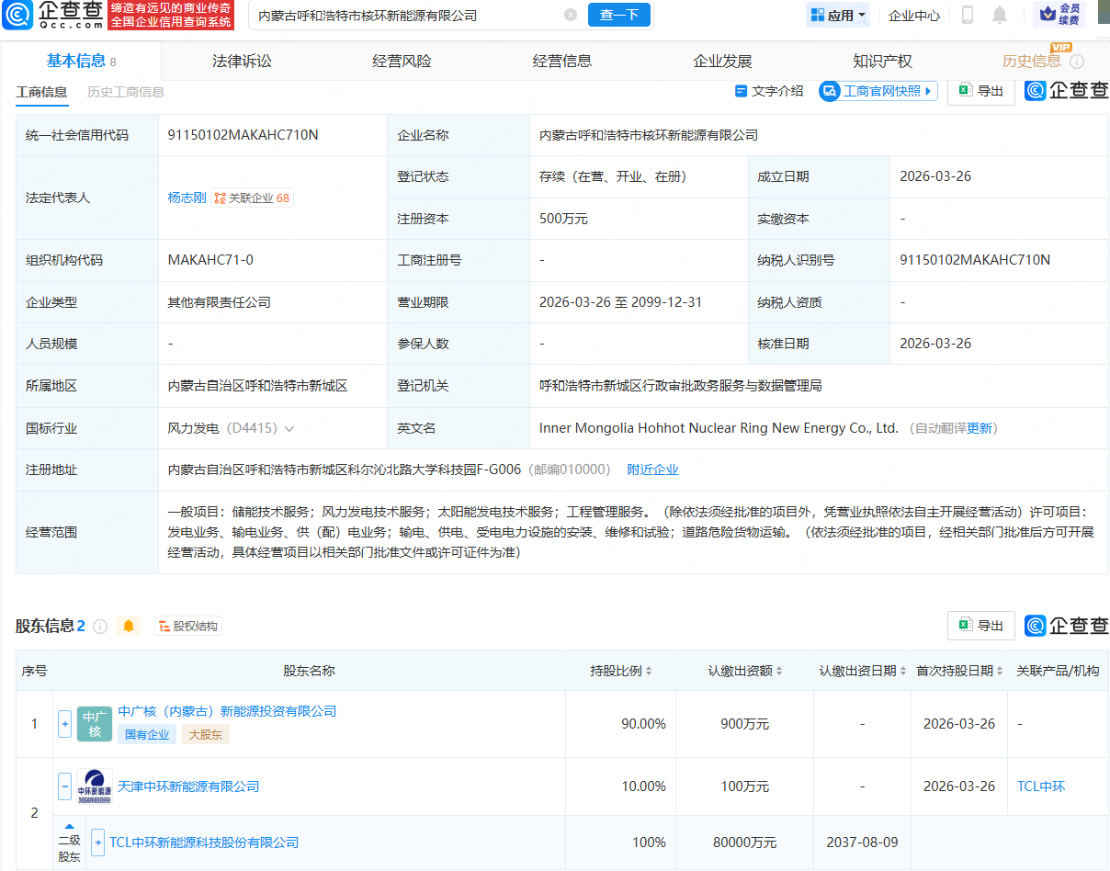
Task: Click the Qcc.com logo at top left
Action: [x=53, y=15]
